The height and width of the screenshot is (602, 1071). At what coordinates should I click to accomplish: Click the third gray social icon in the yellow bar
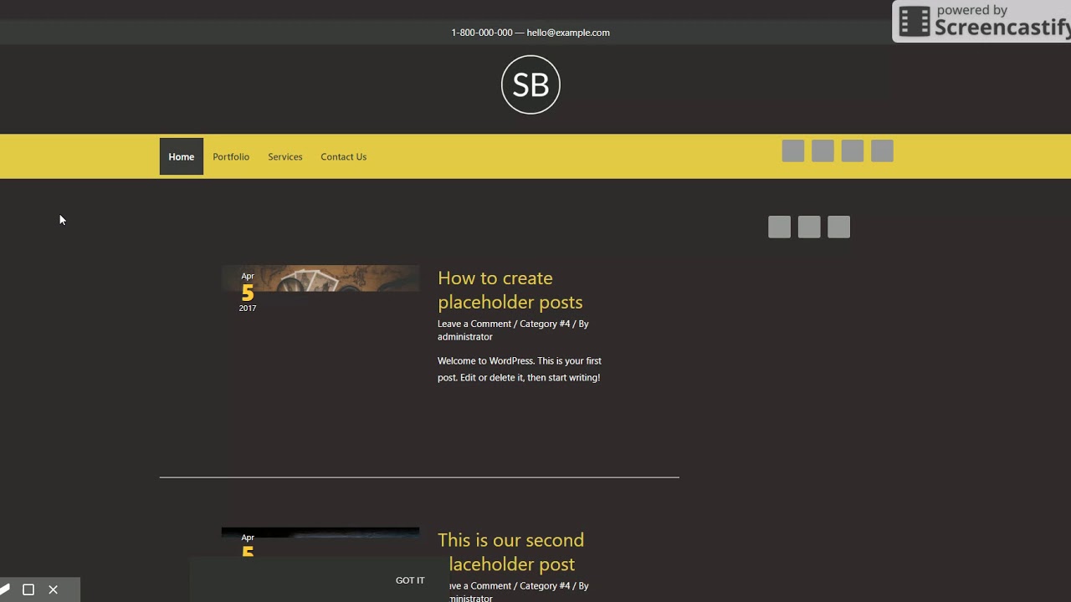(x=853, y=151)
